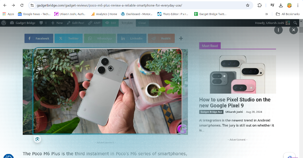Open the AMP admin bar item

(x=94, y=23)
